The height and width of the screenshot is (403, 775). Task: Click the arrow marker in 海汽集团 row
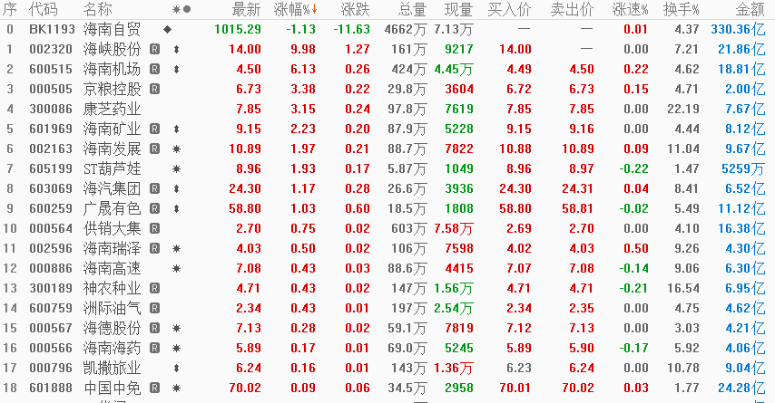click(176, 189)
